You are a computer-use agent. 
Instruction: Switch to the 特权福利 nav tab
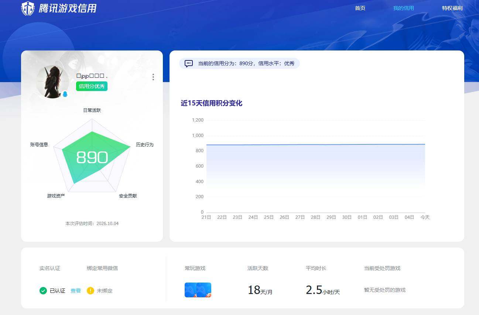pyautogui.click(x=452, y=8)
